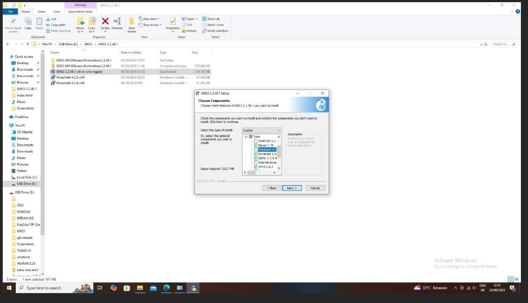Open Task View on the taskbar
528x303 pixels.
[x=99, y=288]
